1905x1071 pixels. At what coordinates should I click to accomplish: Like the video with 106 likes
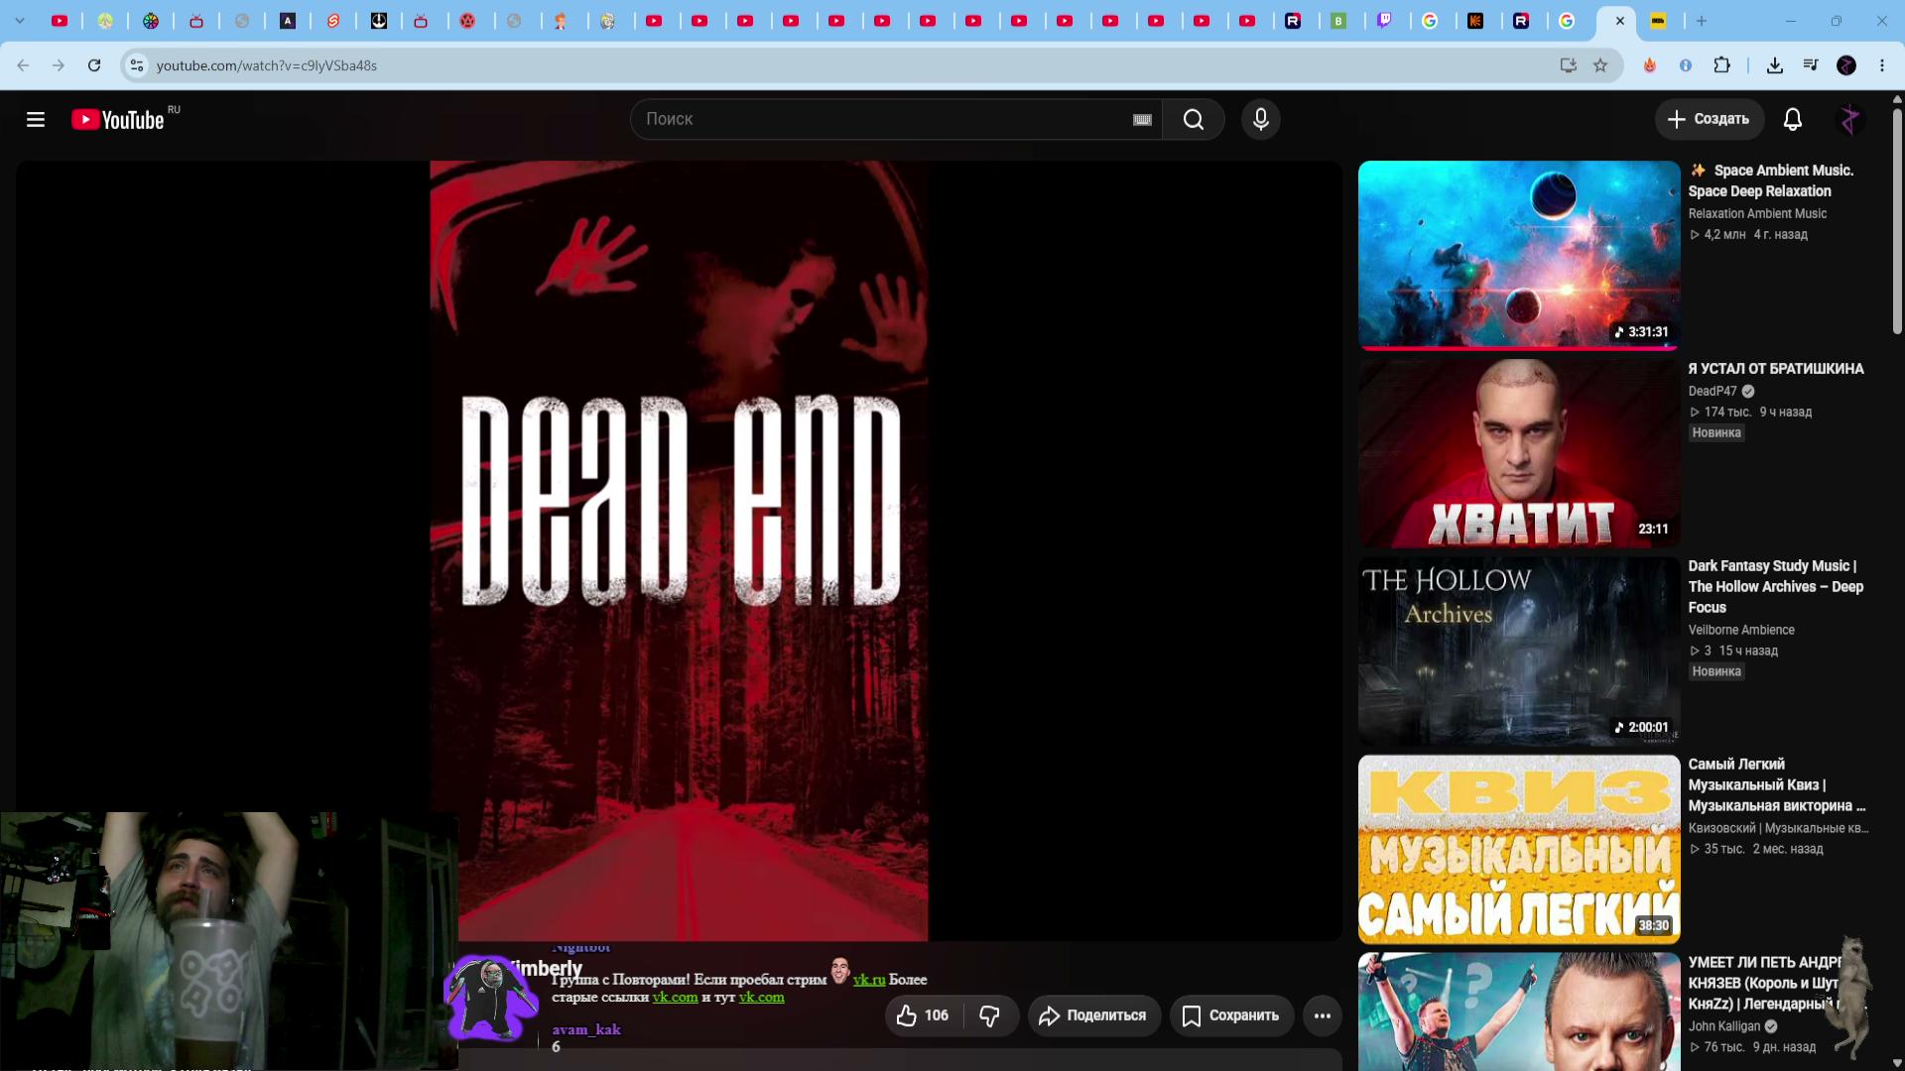[923, 1015]
